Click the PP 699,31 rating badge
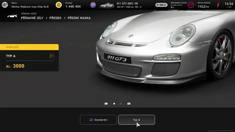The image size is (235, 132). [161, 5]
